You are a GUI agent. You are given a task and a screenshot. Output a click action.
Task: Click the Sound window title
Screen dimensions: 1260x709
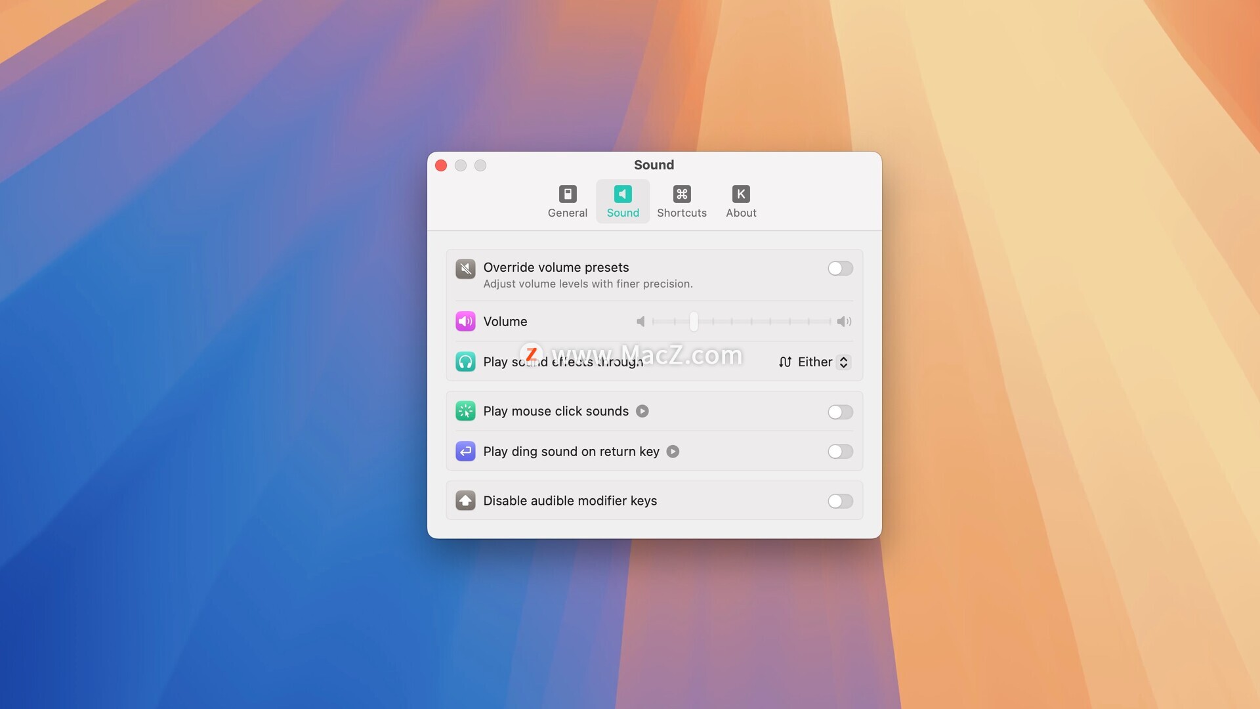pyautogui.click(x=654, y=165)
